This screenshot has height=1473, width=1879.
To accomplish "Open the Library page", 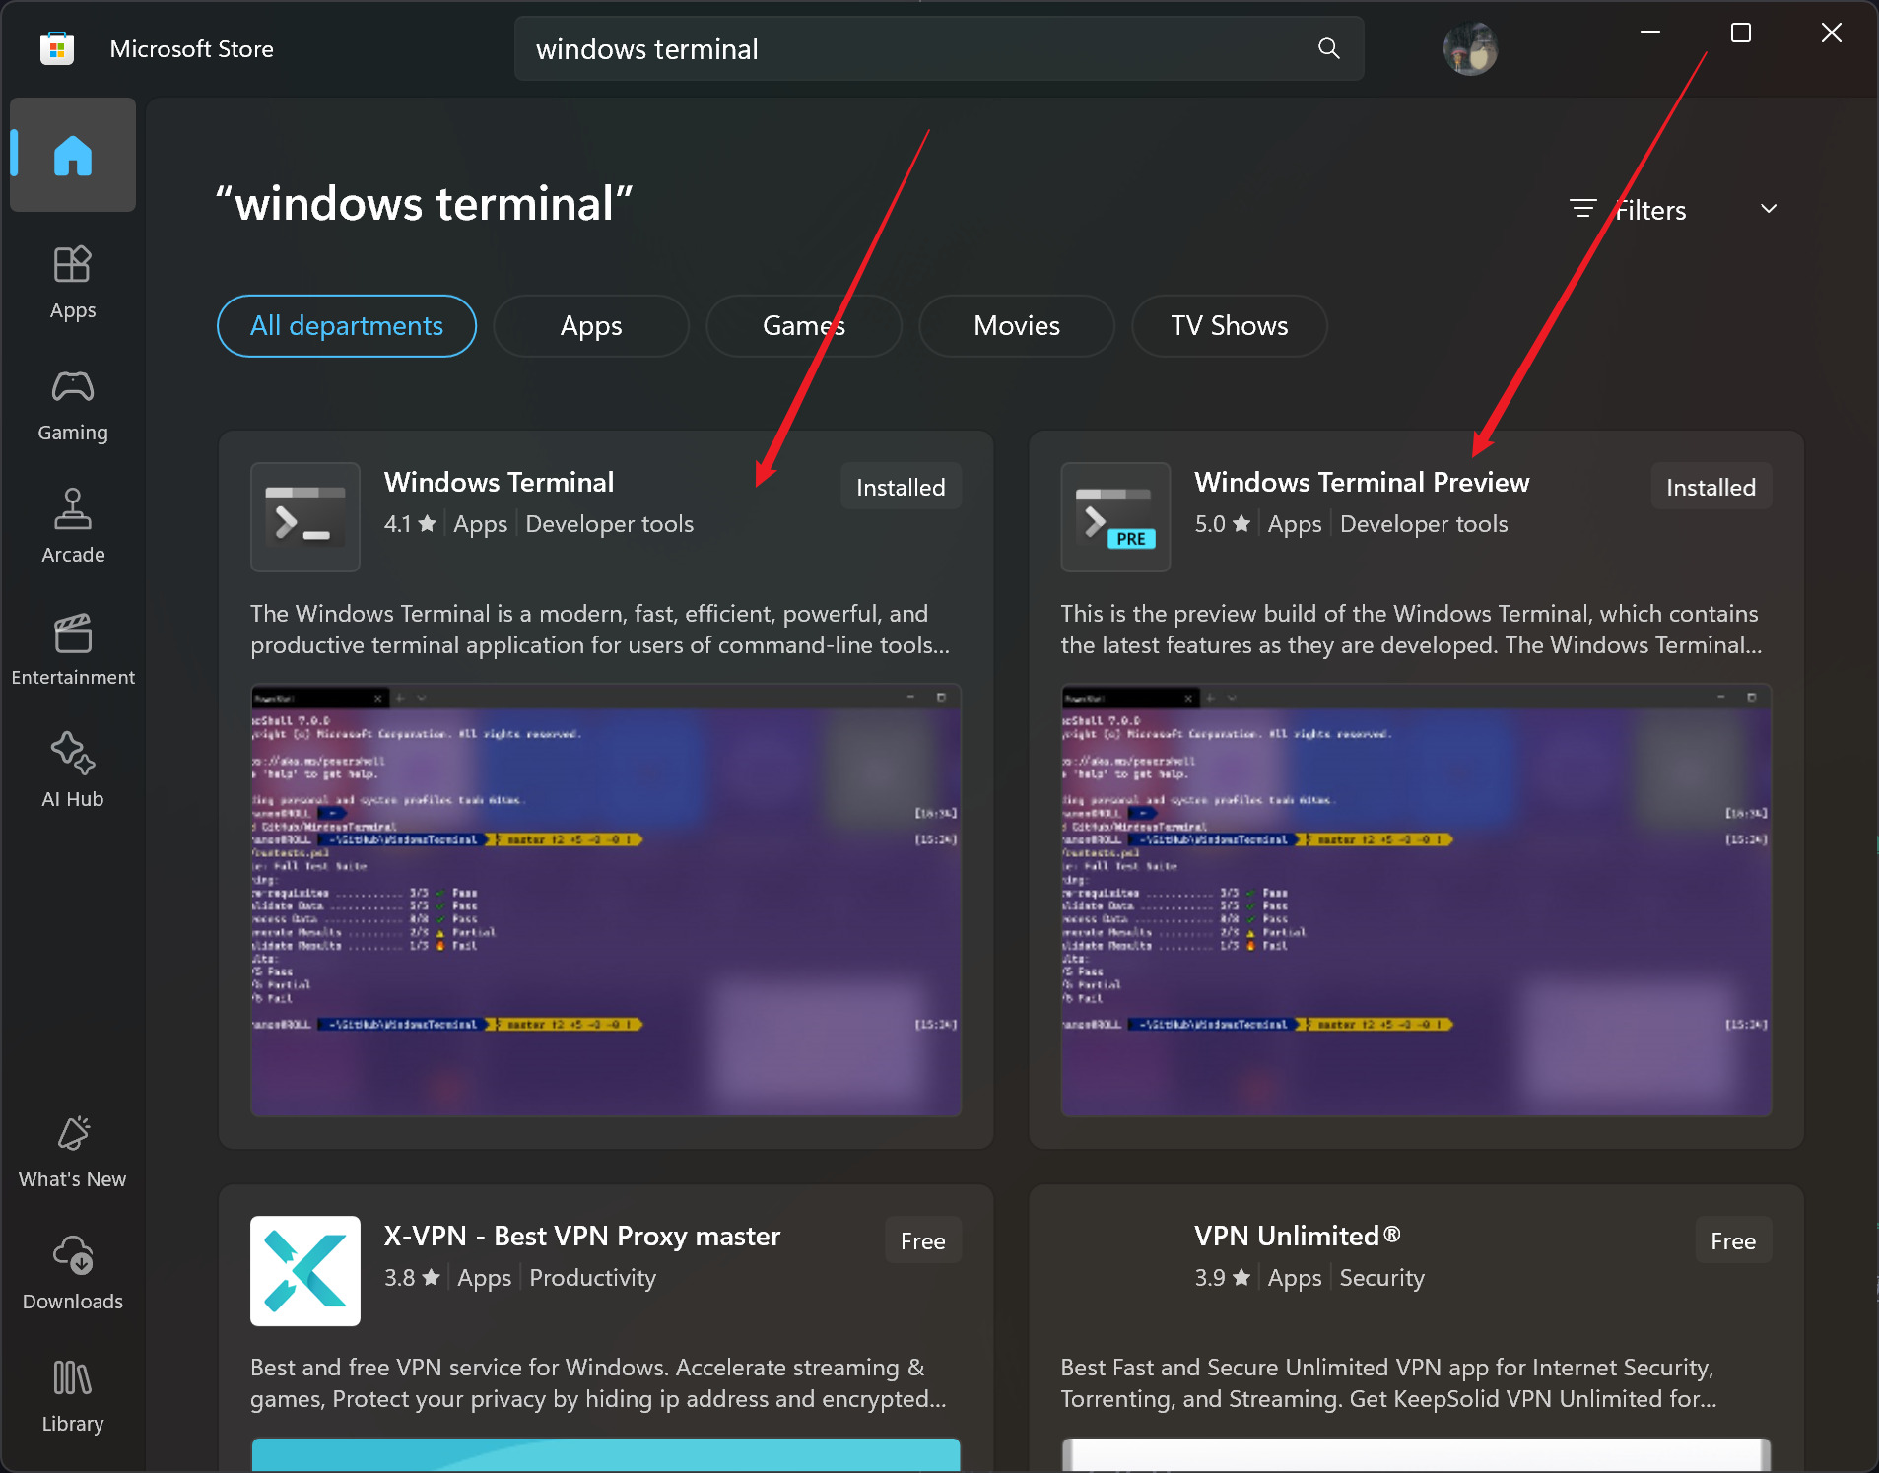I will [x=73, y=1396].
